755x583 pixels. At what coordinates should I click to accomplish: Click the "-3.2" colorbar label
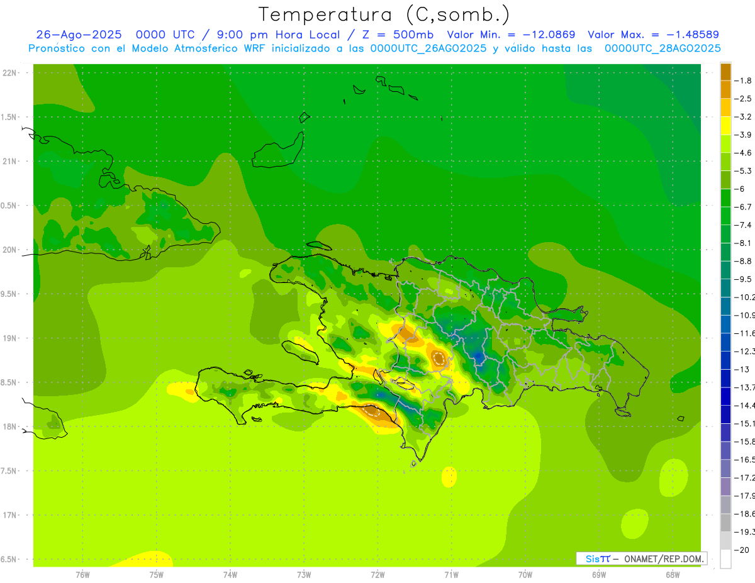744,117
